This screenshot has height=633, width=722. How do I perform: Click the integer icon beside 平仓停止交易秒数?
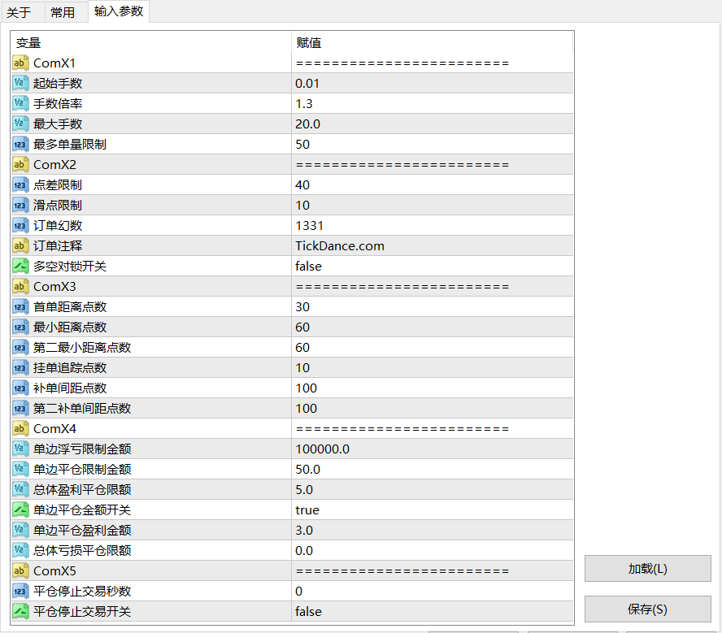point(21,592)
